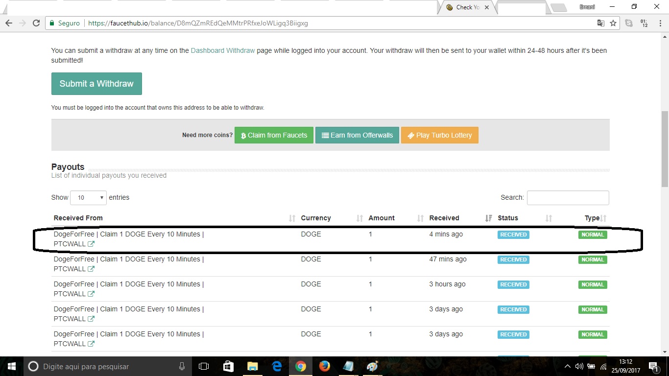
Task: Open external link icon in 47 mins ago row
Action: tap(91, 269)
